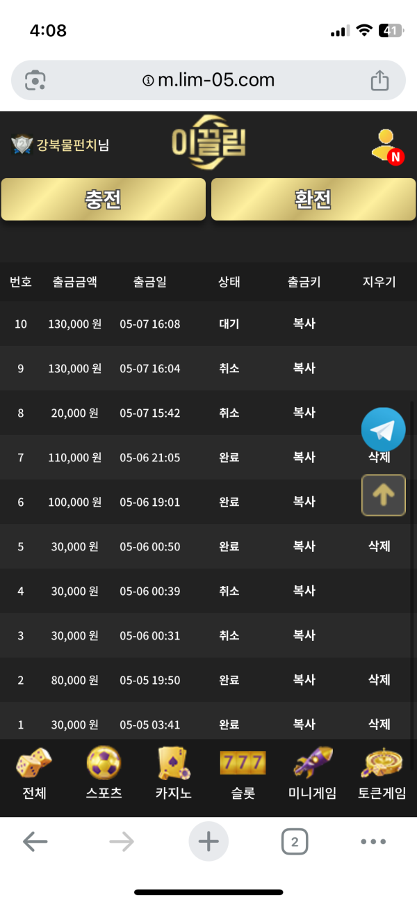Go back with the browser back arrow
The height and width of the screenshot is (904, 417).
pos(35,842)
